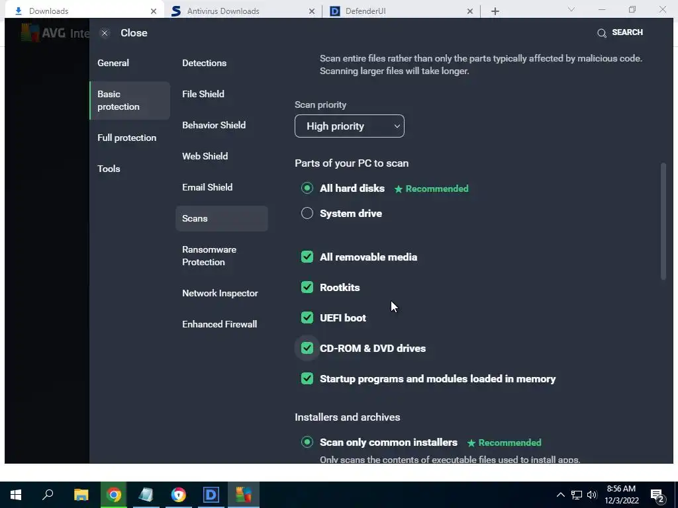Open the clock and calendar flyout
Viewport: 678px width, 508px height.
coord(621,495)
